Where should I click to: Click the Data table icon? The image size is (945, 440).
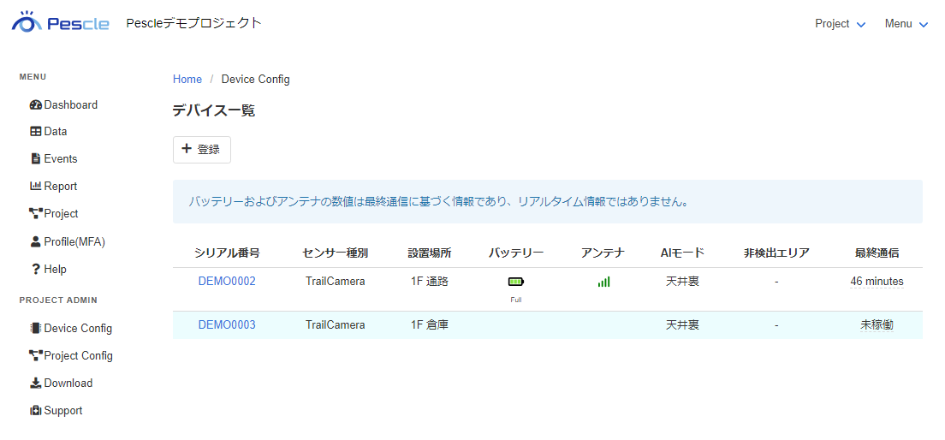36,131
